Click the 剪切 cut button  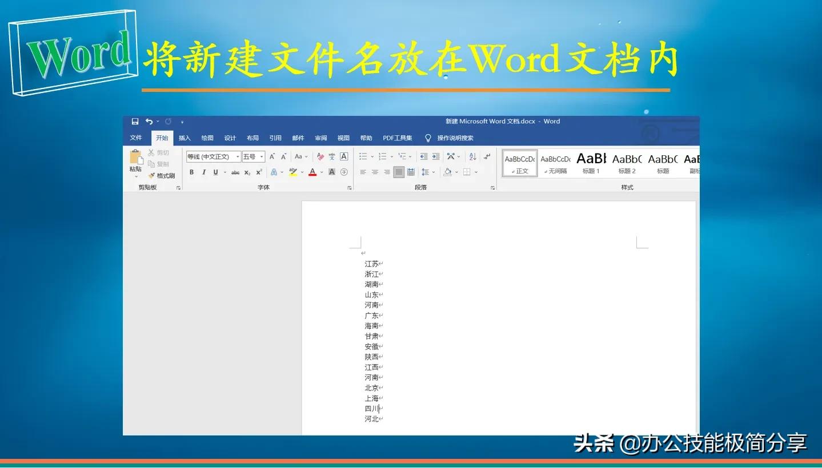click(x=159, y=152)
